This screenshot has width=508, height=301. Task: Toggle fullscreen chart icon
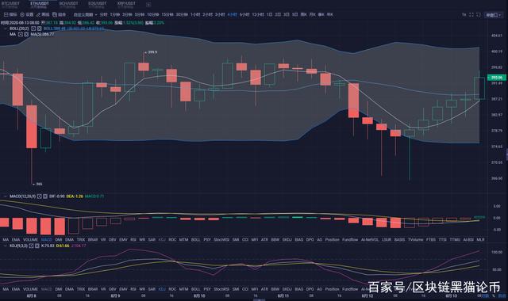click(x=471, y=14)
